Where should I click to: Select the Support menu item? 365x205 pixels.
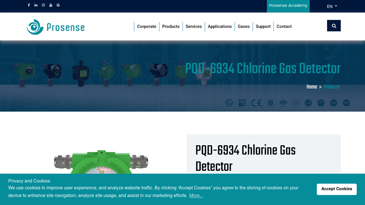click(x=263, y=26)
